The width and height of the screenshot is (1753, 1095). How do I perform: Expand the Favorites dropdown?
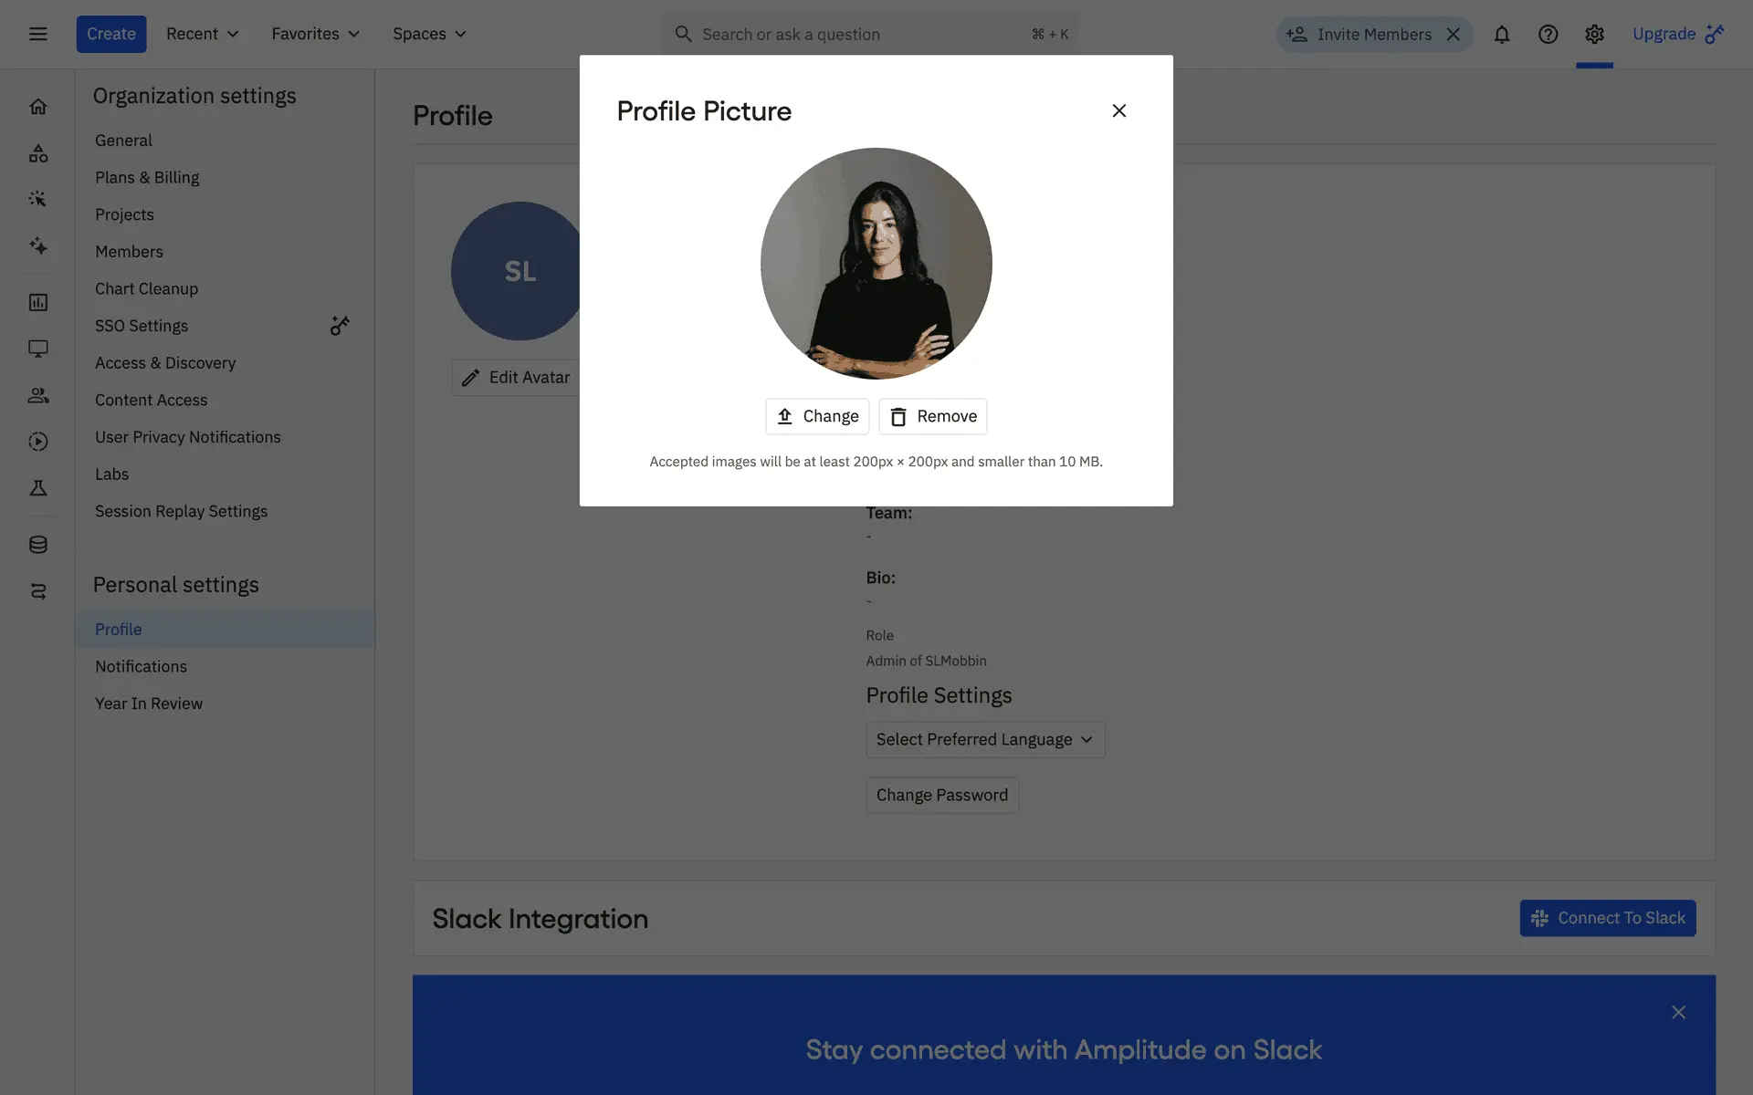(x=315, y=34)
